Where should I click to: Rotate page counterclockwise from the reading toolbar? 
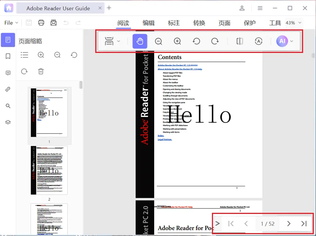tap(196, 41)
